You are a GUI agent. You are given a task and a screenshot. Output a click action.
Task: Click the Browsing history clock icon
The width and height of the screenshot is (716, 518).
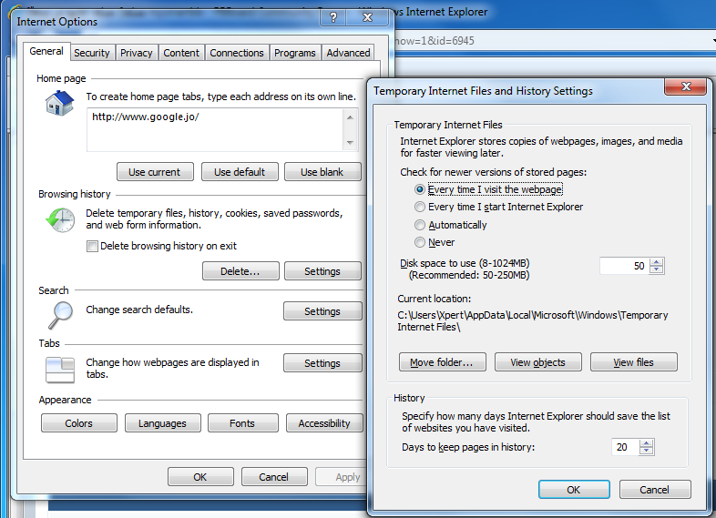pyautogui.click(x=60, y=220)
